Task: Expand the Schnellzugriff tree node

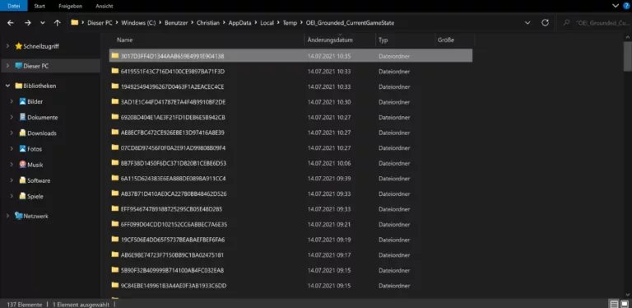Action: (7, 46)
